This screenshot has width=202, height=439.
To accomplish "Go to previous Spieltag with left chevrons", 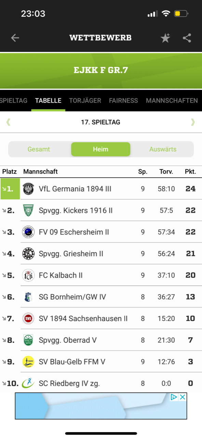I will pos(8,122).
